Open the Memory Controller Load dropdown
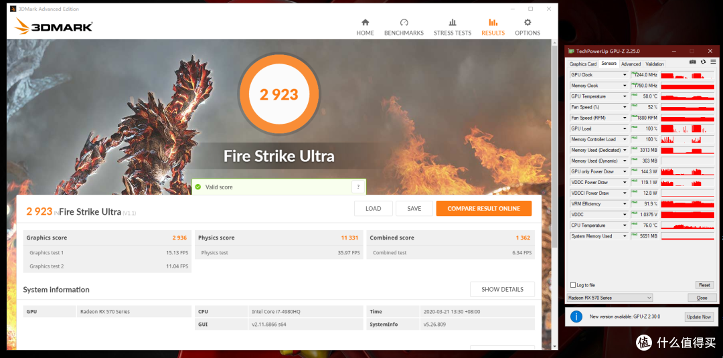The image size is (723, 358). point(625,139)
